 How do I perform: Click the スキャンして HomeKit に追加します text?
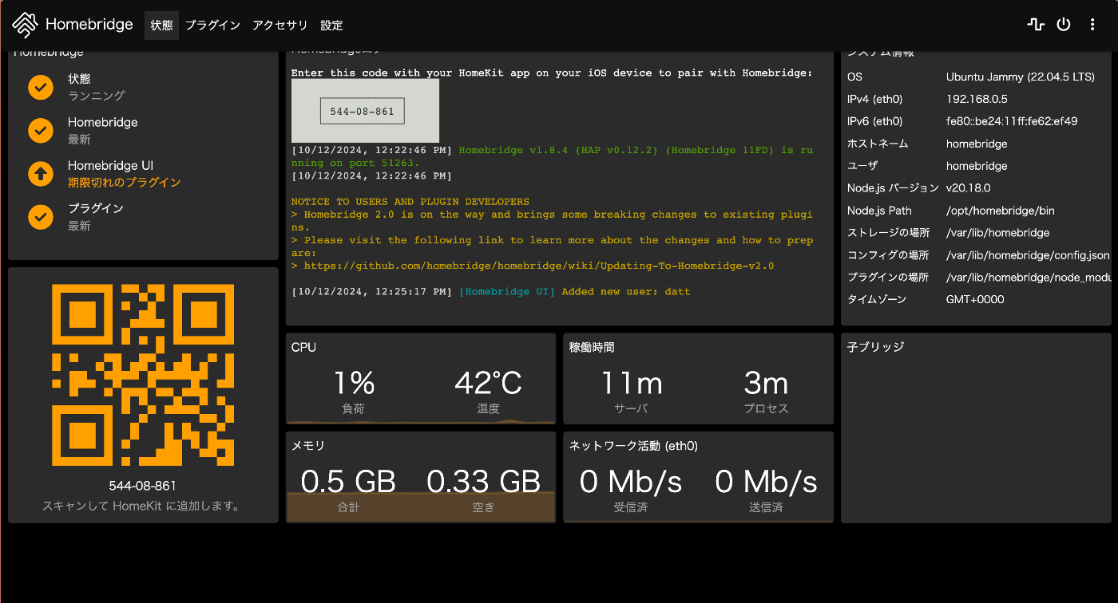tap(141, 506)
